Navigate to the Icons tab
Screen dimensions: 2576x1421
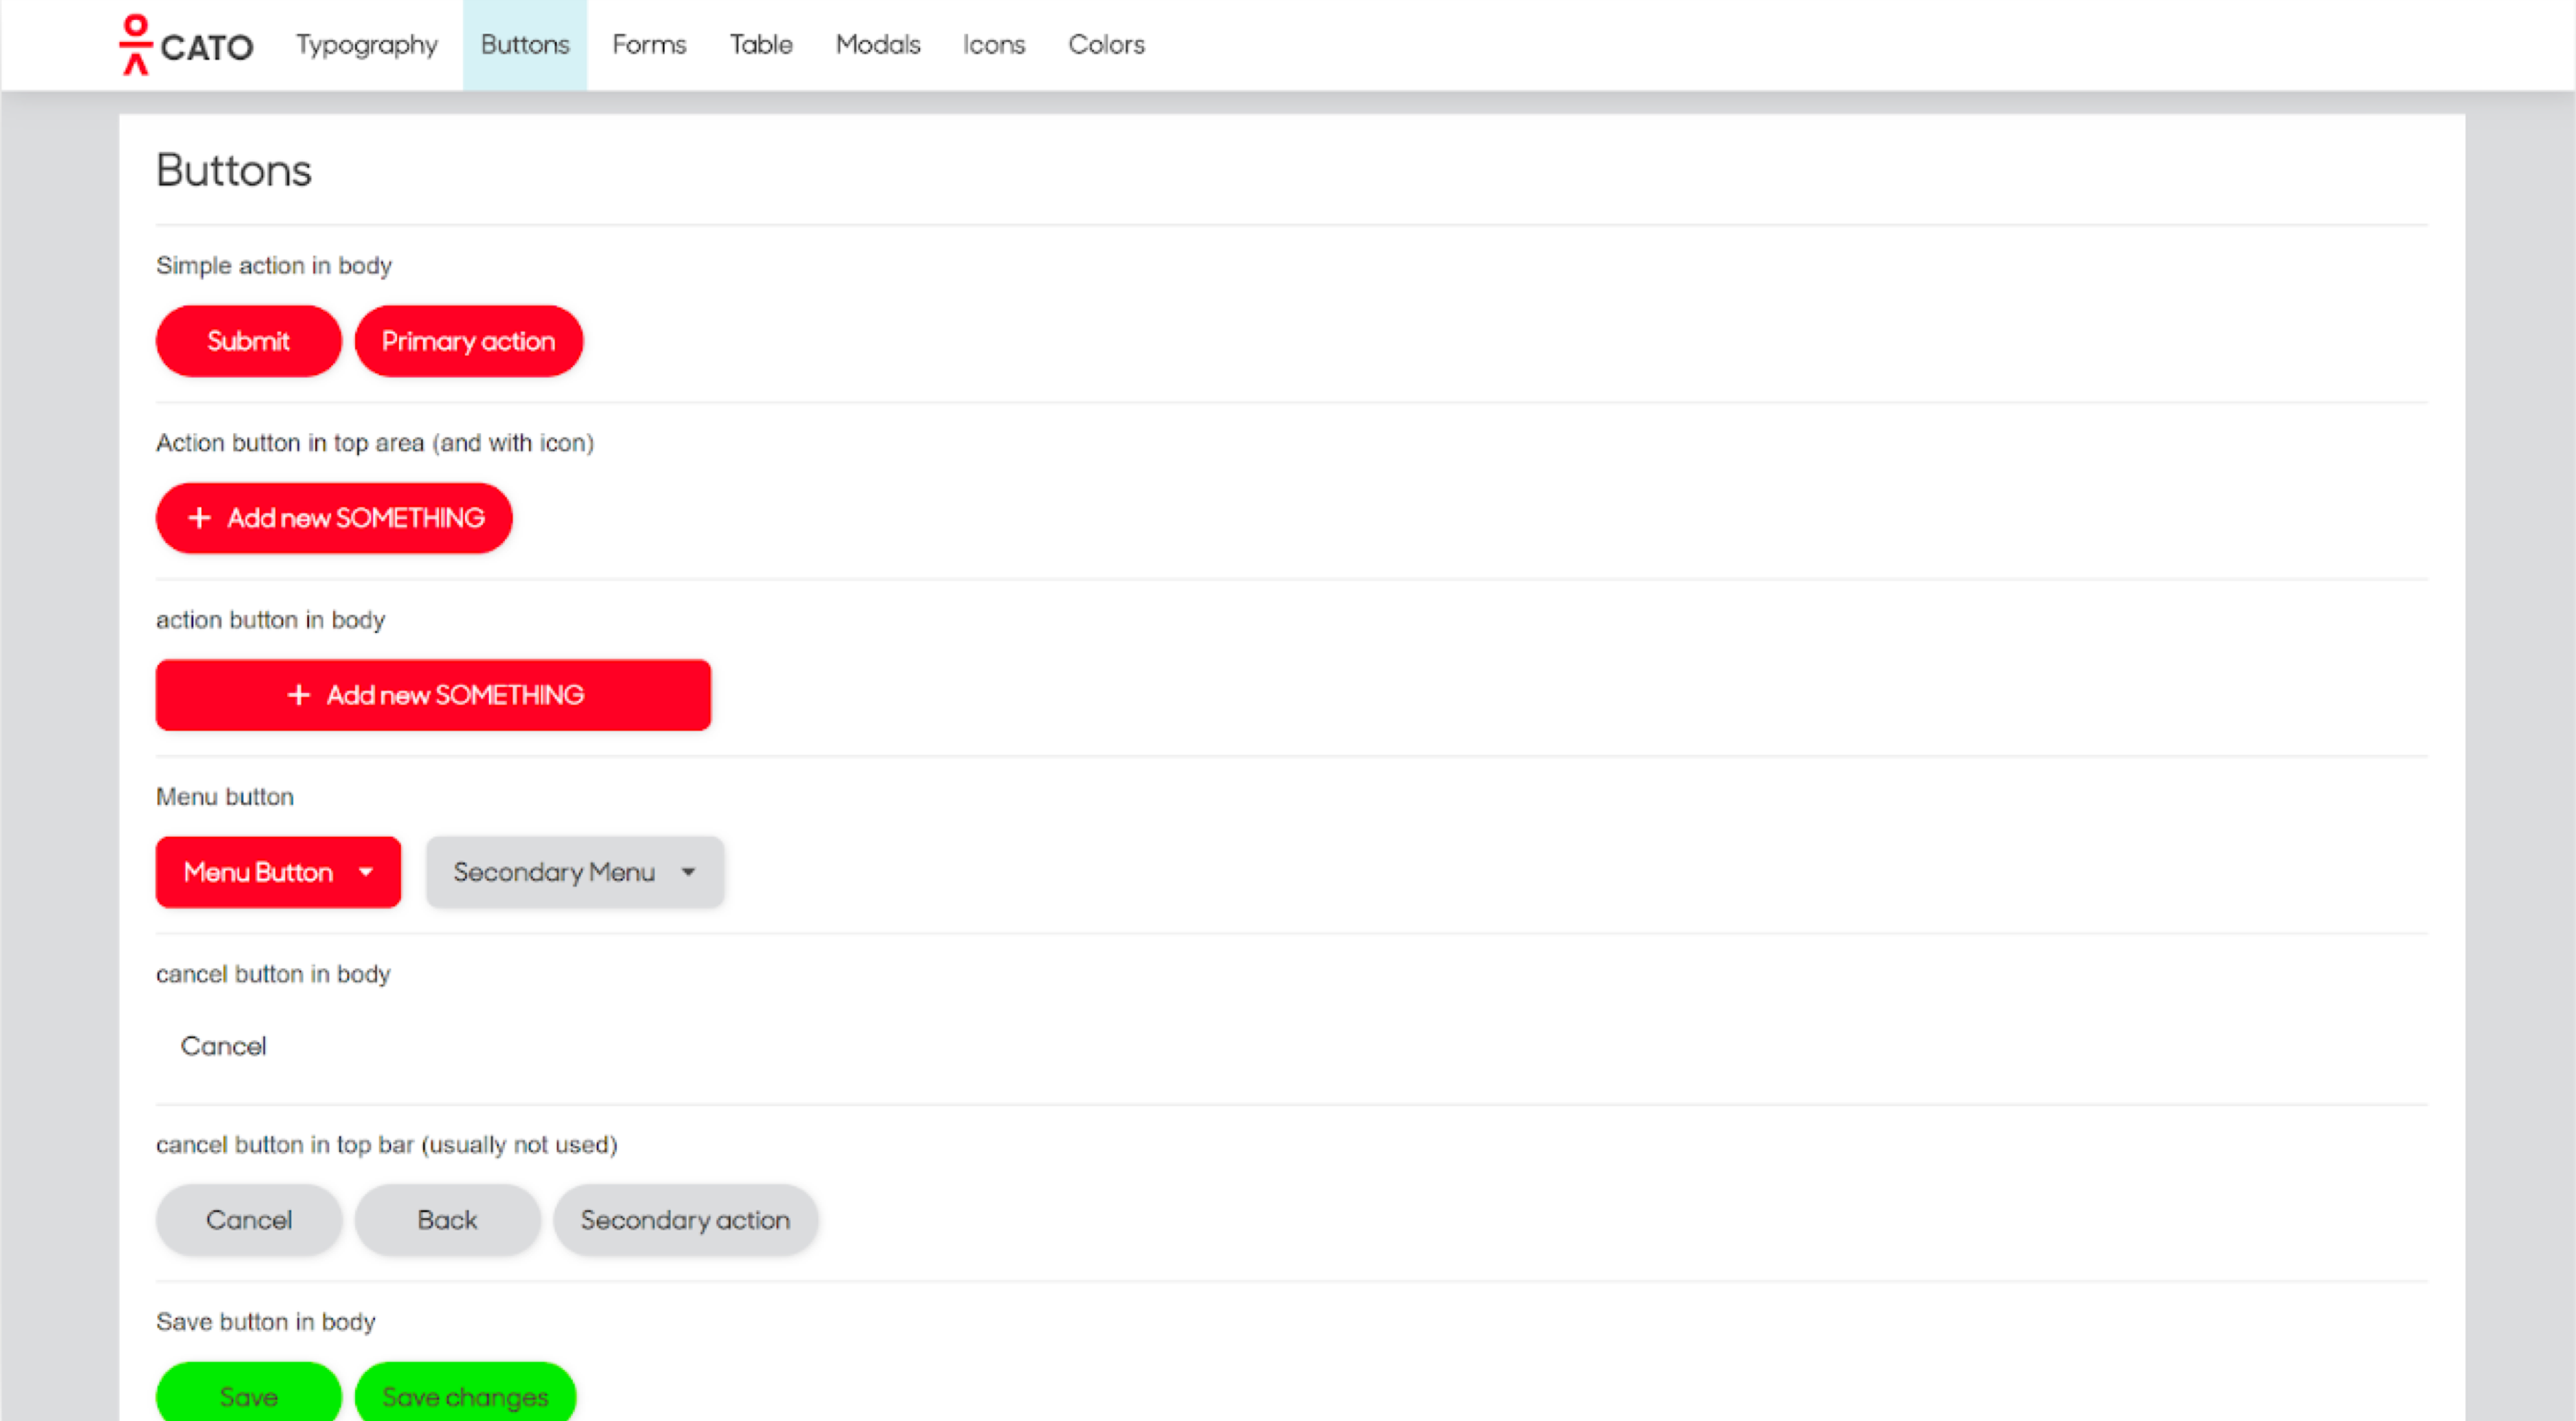(993, 45)
